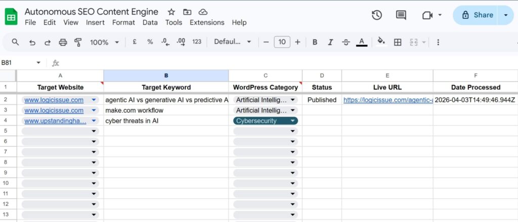Click the redo arrow
This screenshot has height=222, width=518.
click(48, 42)
